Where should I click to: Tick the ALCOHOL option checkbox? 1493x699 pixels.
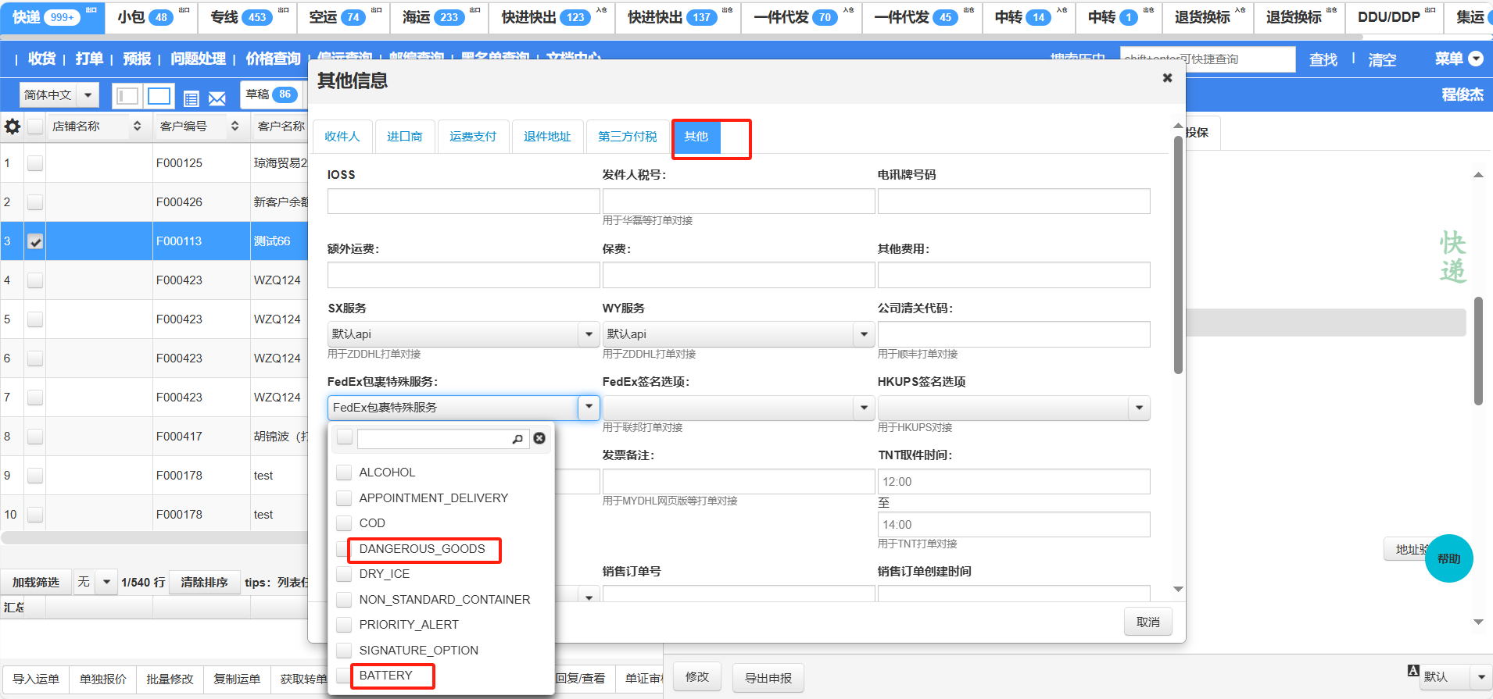(344, 473)
